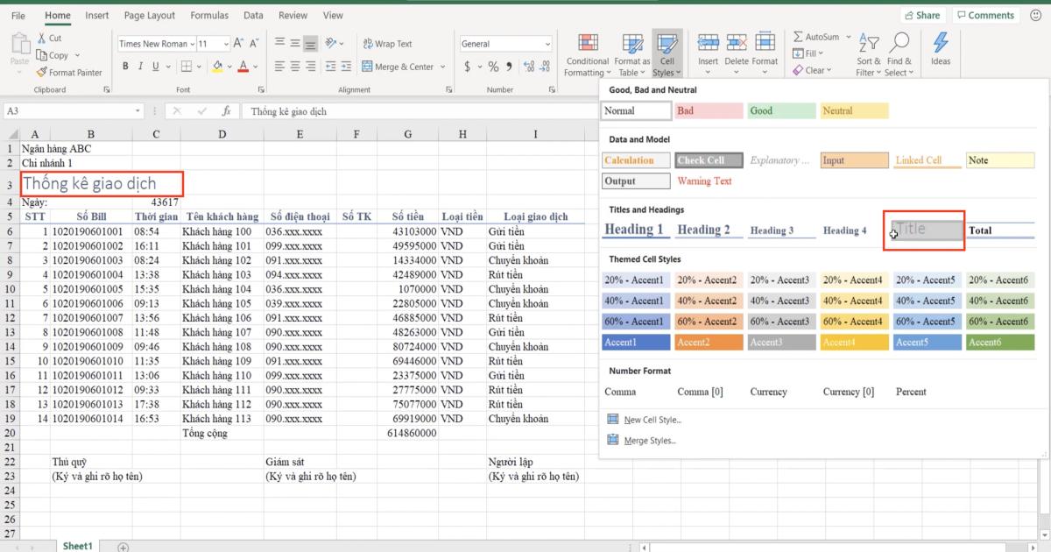The width and height of the screenshot is (1051, 552).
Task: Expand the Fill Color arrow
Action: click(228, 66)
